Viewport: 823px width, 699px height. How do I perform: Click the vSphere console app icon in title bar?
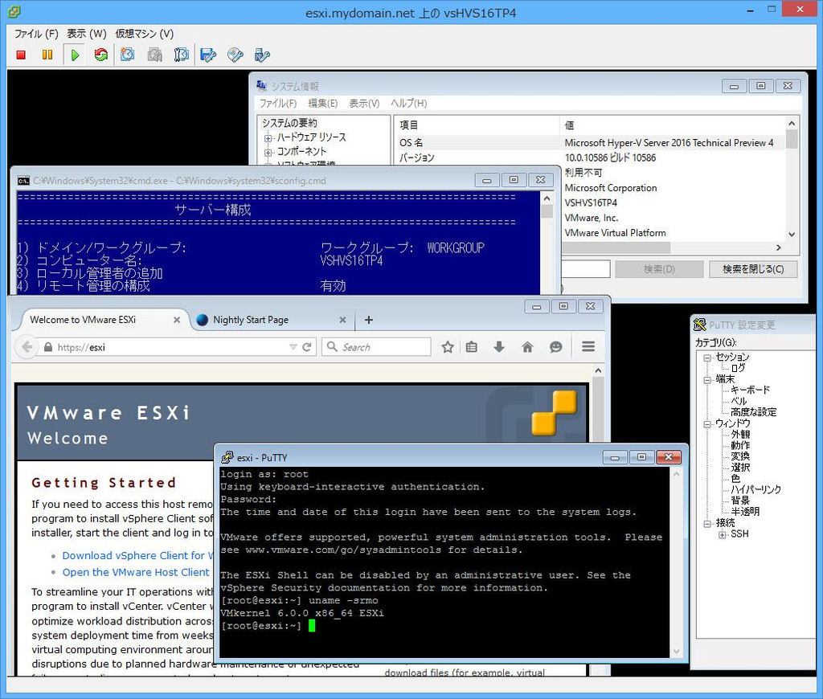tap(14, 11)
